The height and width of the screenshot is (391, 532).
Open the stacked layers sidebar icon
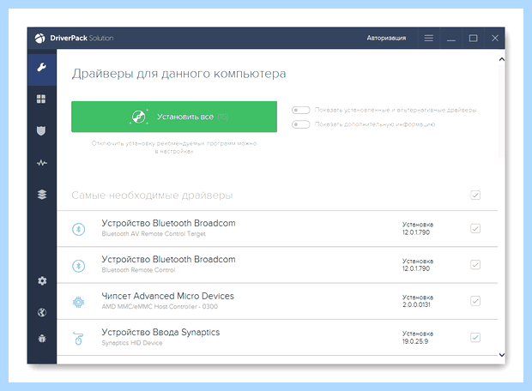coord(42,195)
